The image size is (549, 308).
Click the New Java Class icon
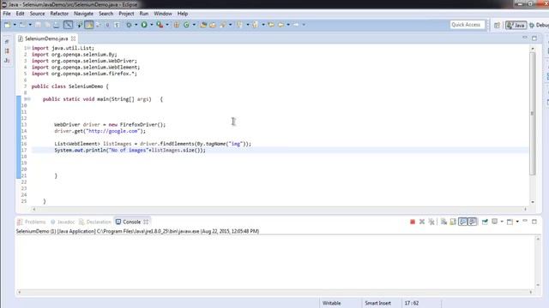click(186, 25)
